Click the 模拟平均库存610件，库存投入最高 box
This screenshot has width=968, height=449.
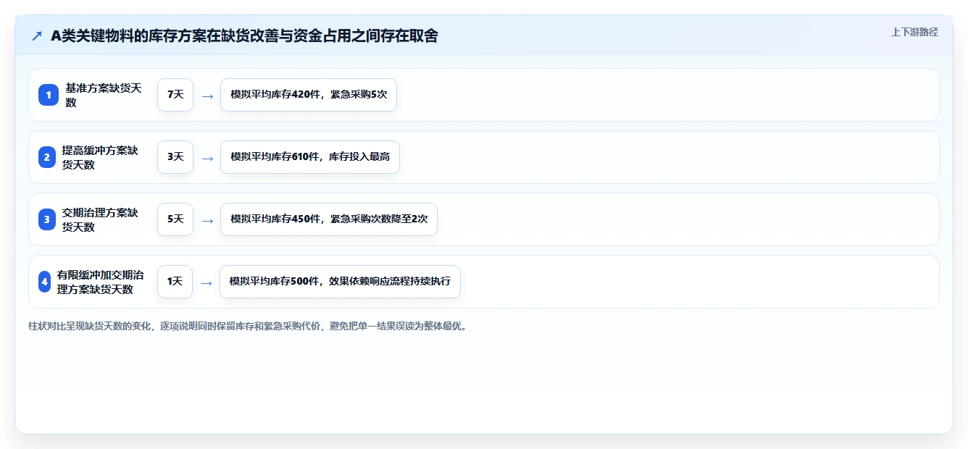[x=310, y=157]
